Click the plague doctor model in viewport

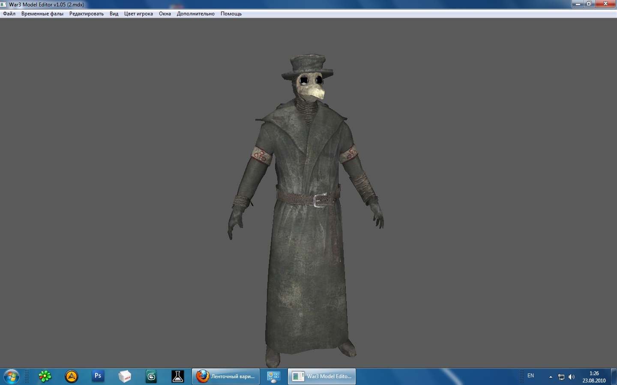306,210
